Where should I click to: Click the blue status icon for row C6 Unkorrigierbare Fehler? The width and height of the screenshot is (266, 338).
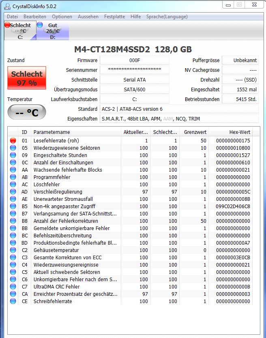[x=13, y=279]
